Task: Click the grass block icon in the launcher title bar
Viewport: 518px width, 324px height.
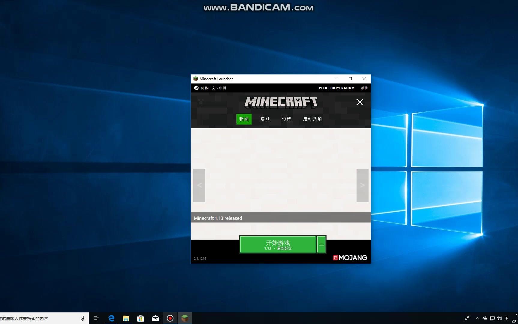Action: 196,79
